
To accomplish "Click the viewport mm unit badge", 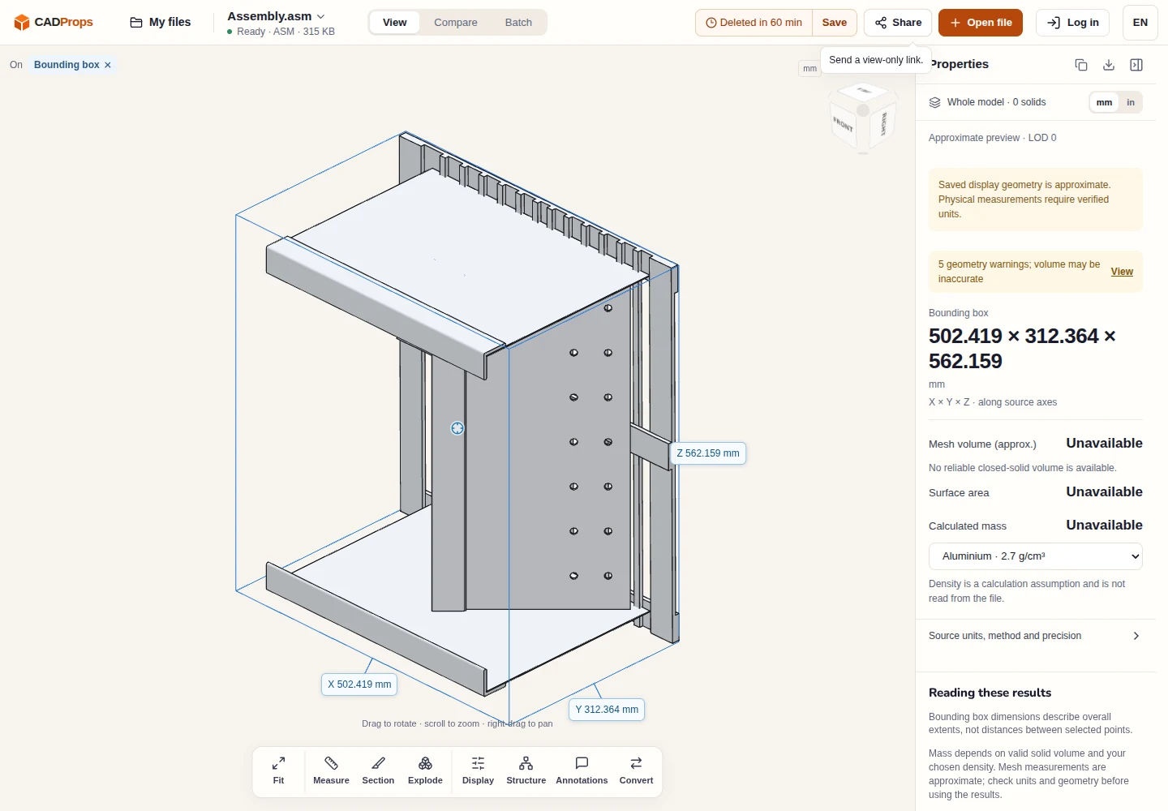I will pos(809,69).
